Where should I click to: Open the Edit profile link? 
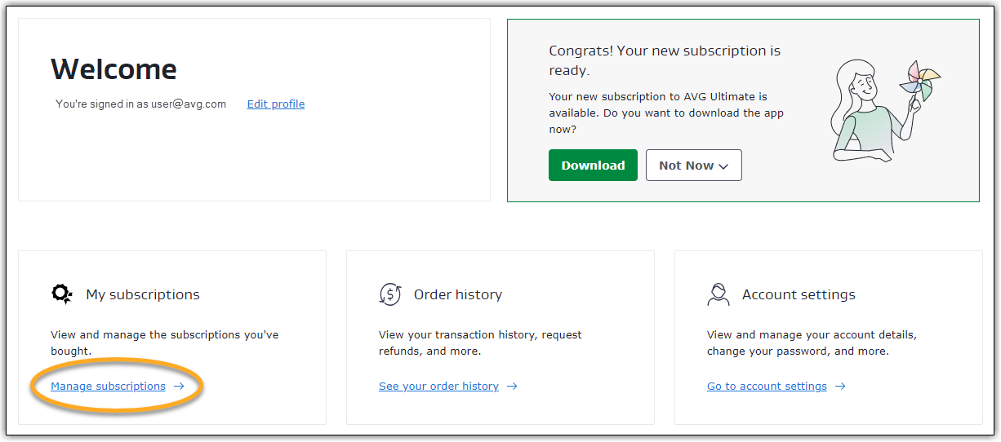[276, 104]
